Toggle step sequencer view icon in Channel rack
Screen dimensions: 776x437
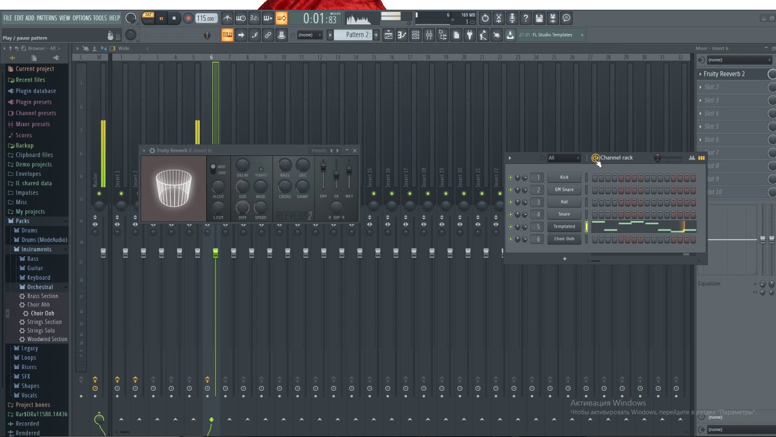click(x=701, y=158)
